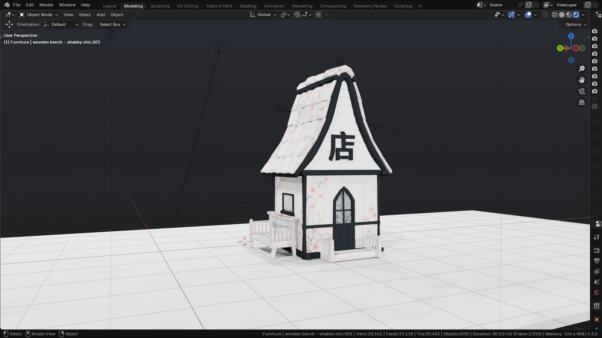
Task: Click the green Y axis on navigation gizmo
Action: 560,48
